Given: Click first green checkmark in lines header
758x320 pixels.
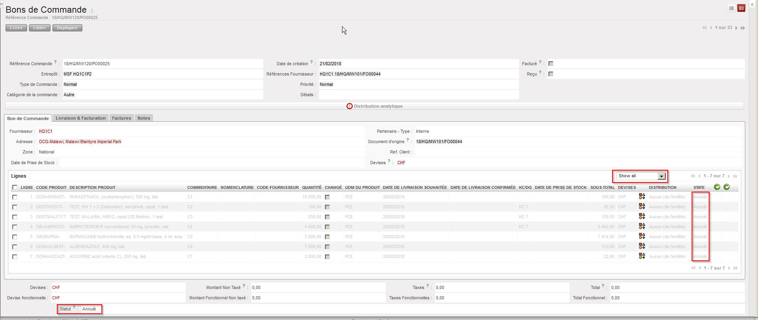Looking at the screenshot, I should point(717,187).
